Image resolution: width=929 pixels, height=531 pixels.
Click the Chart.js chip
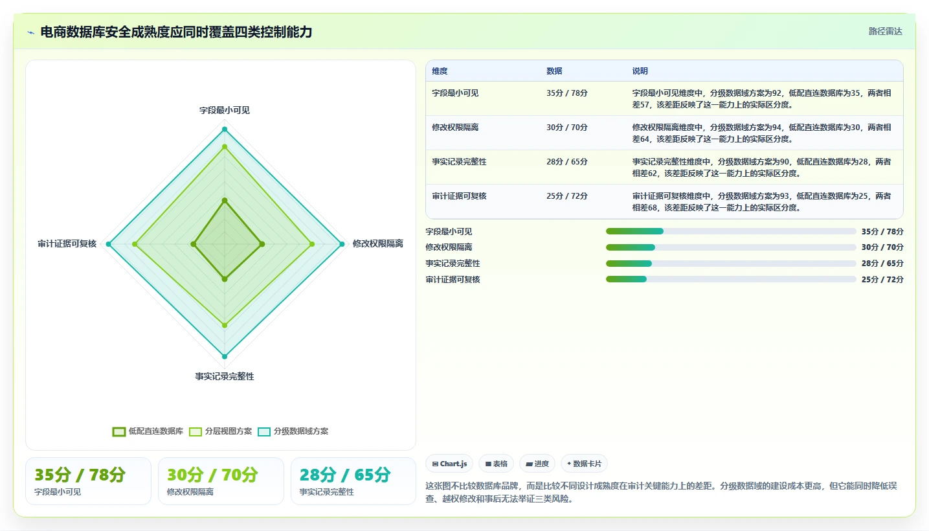(x=449, y=464)
